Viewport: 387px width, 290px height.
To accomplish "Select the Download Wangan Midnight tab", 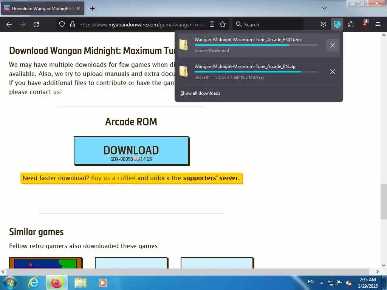I will point(42,8).
